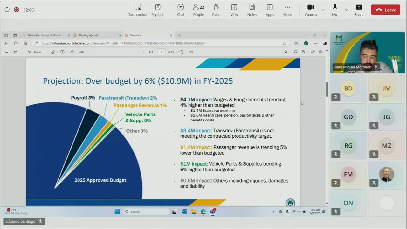Select the FM participant tile
The width and height of the screenshot is (407, 229).
348,174
